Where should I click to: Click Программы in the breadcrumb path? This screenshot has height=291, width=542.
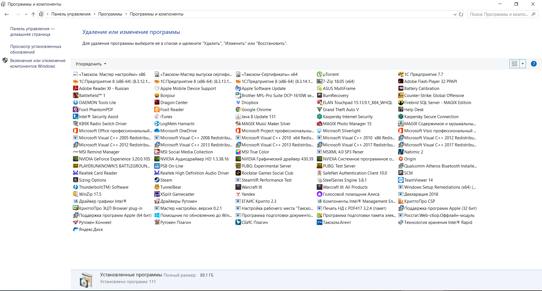[x=110, y=14]
